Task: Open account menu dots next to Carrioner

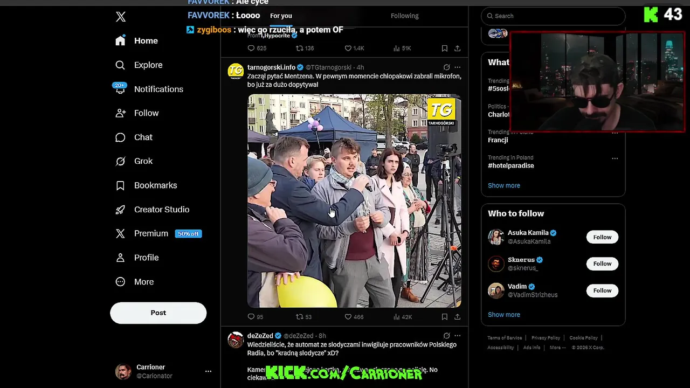Action: pos(208,371)
